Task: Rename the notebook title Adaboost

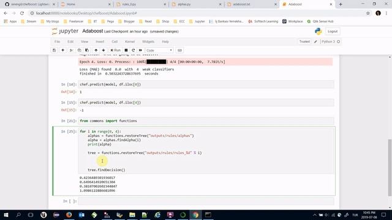Action: coord(92,31)
